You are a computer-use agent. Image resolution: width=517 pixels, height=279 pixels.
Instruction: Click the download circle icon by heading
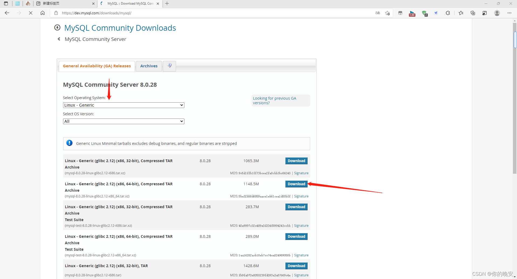(57, 27)
